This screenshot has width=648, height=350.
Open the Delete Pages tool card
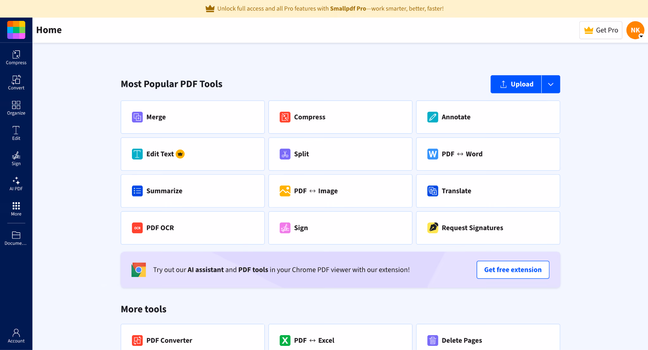pyautogui.click(x=488, y=337)
